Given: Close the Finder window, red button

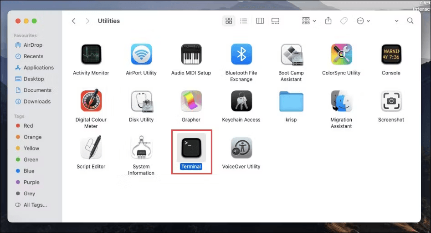Looking at the screenshot, I should pos(18,21).
